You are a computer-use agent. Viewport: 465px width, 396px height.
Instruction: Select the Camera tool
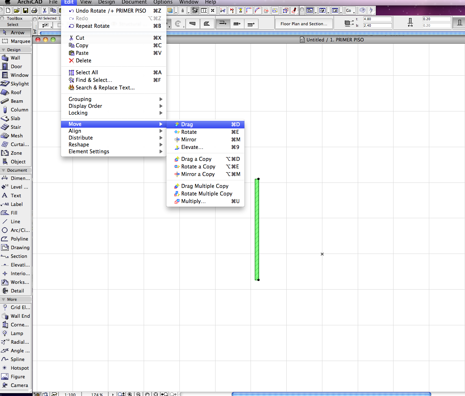(16, 385)
